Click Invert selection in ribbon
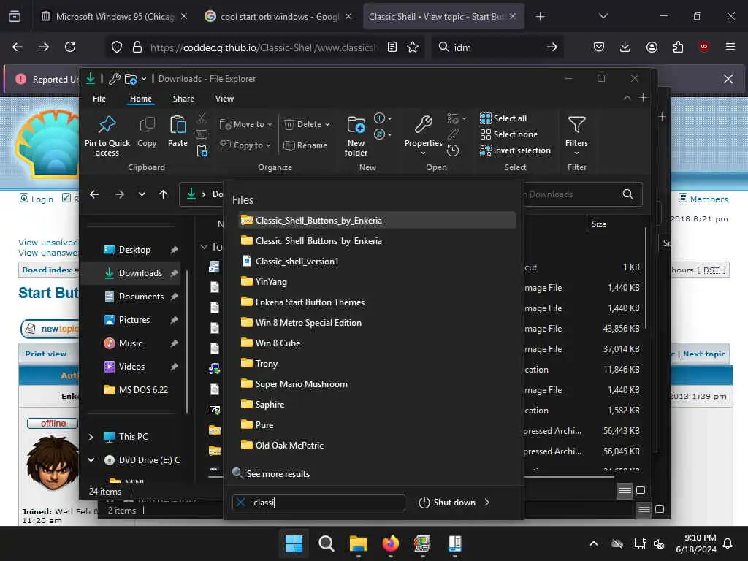 515,150
